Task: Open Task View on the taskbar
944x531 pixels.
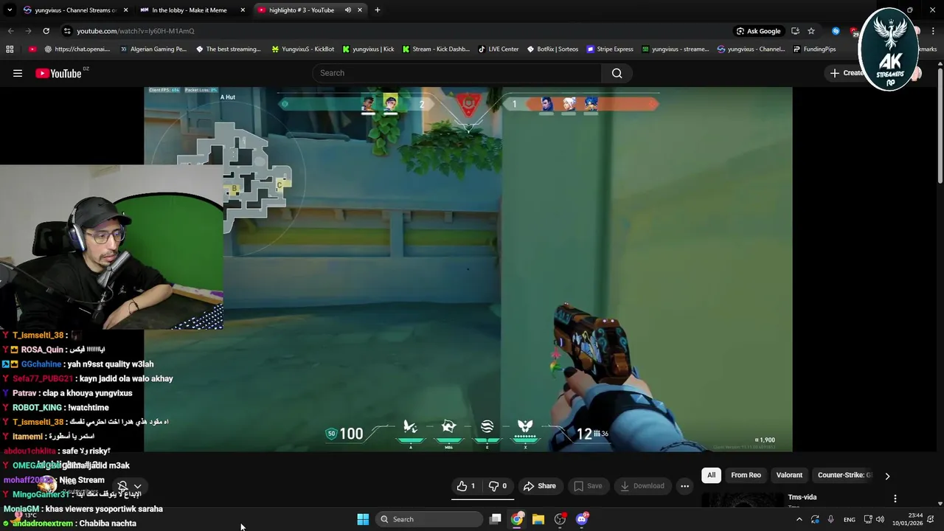Action: [496, 519]
